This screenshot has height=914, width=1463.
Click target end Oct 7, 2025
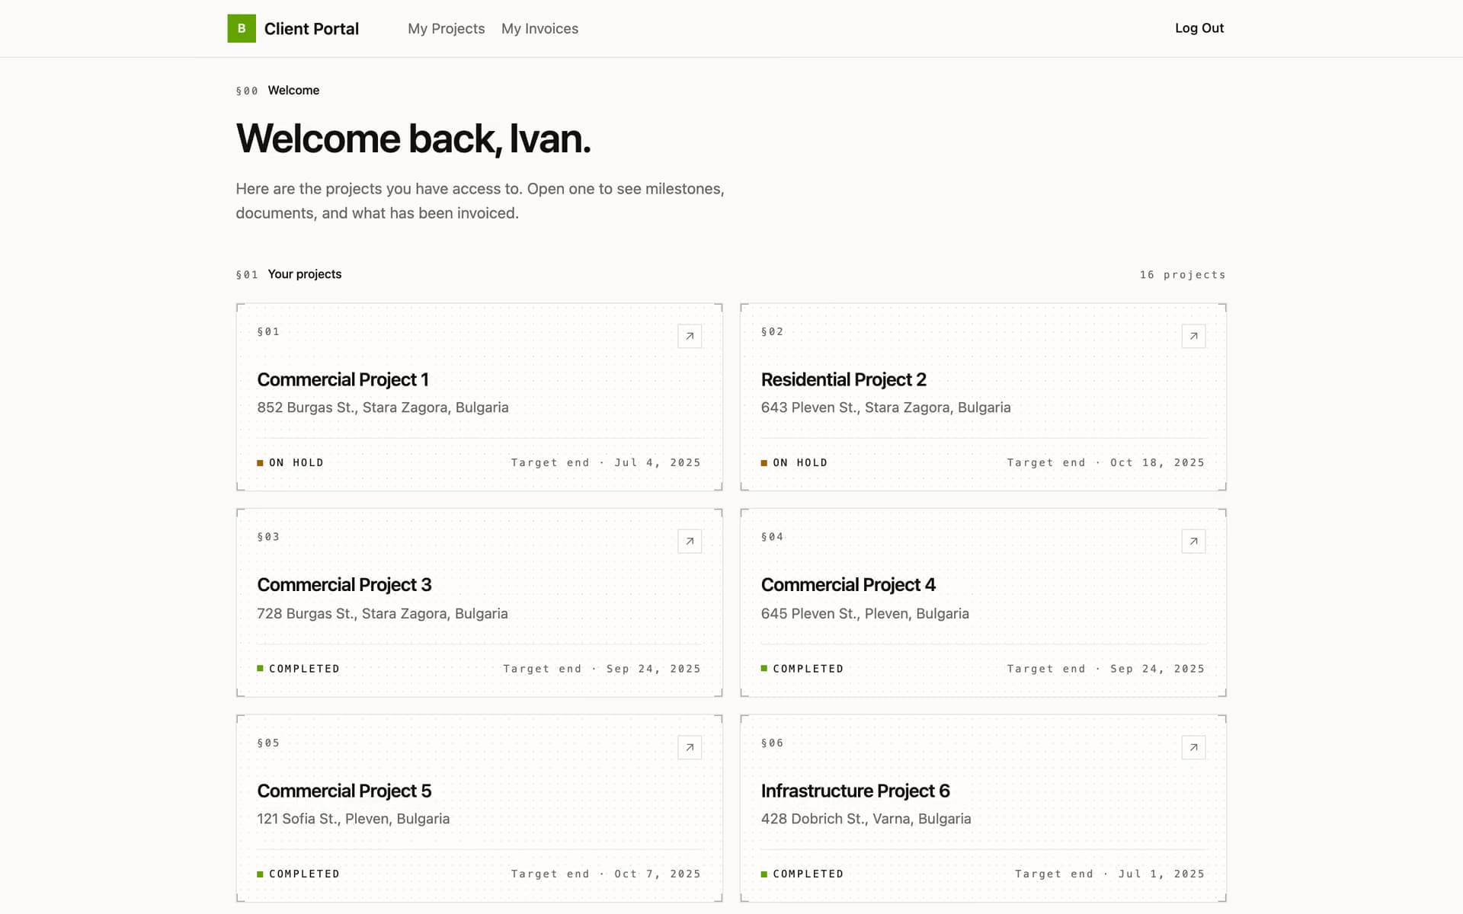(x=606, y=874)
